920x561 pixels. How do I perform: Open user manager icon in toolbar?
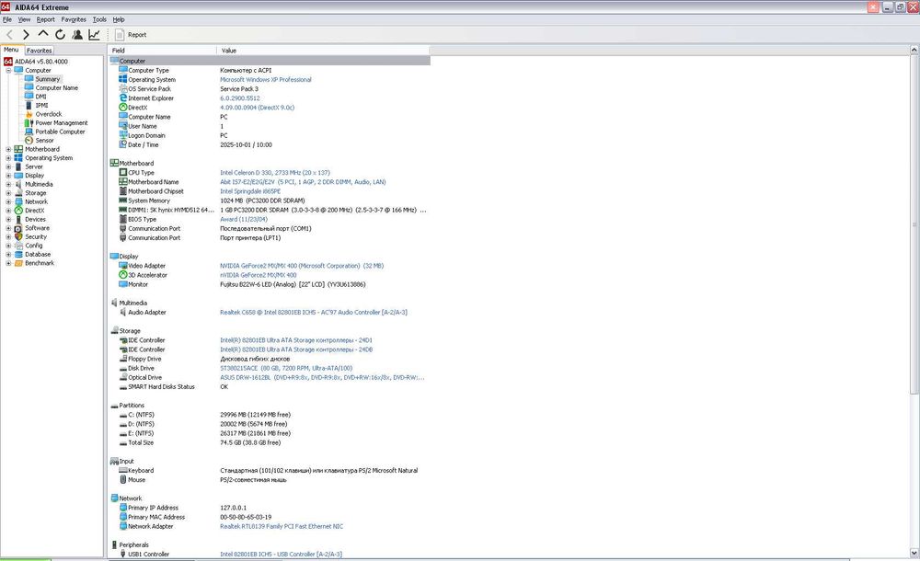coord(77,35)
